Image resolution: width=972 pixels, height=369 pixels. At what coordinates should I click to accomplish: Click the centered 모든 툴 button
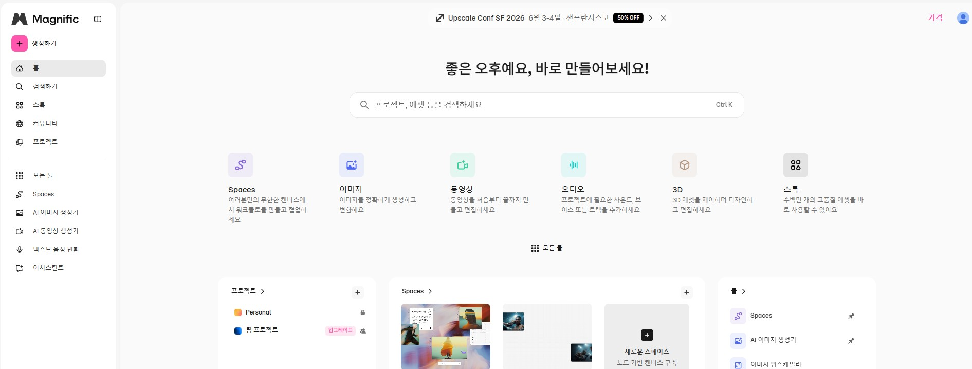pyautogui.click(x=547, y=248)
